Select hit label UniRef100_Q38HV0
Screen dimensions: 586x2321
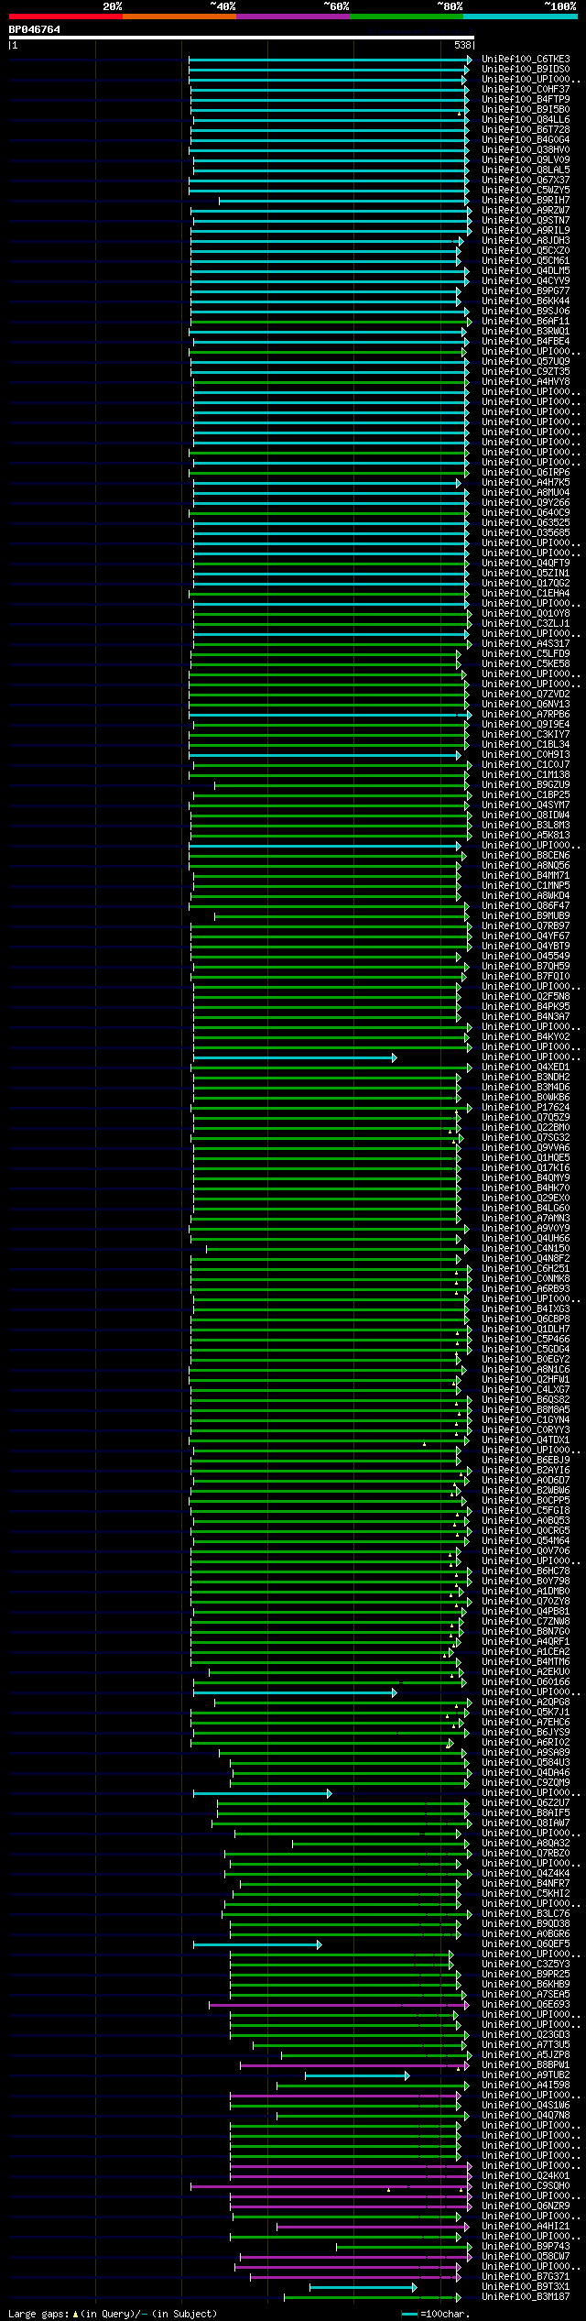coord(526,150)
